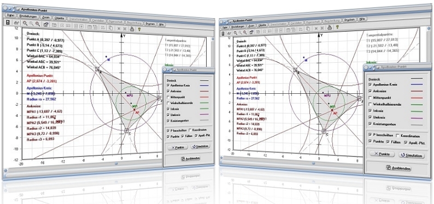Open Objekte menu in left window

click(x=59, y=18)
